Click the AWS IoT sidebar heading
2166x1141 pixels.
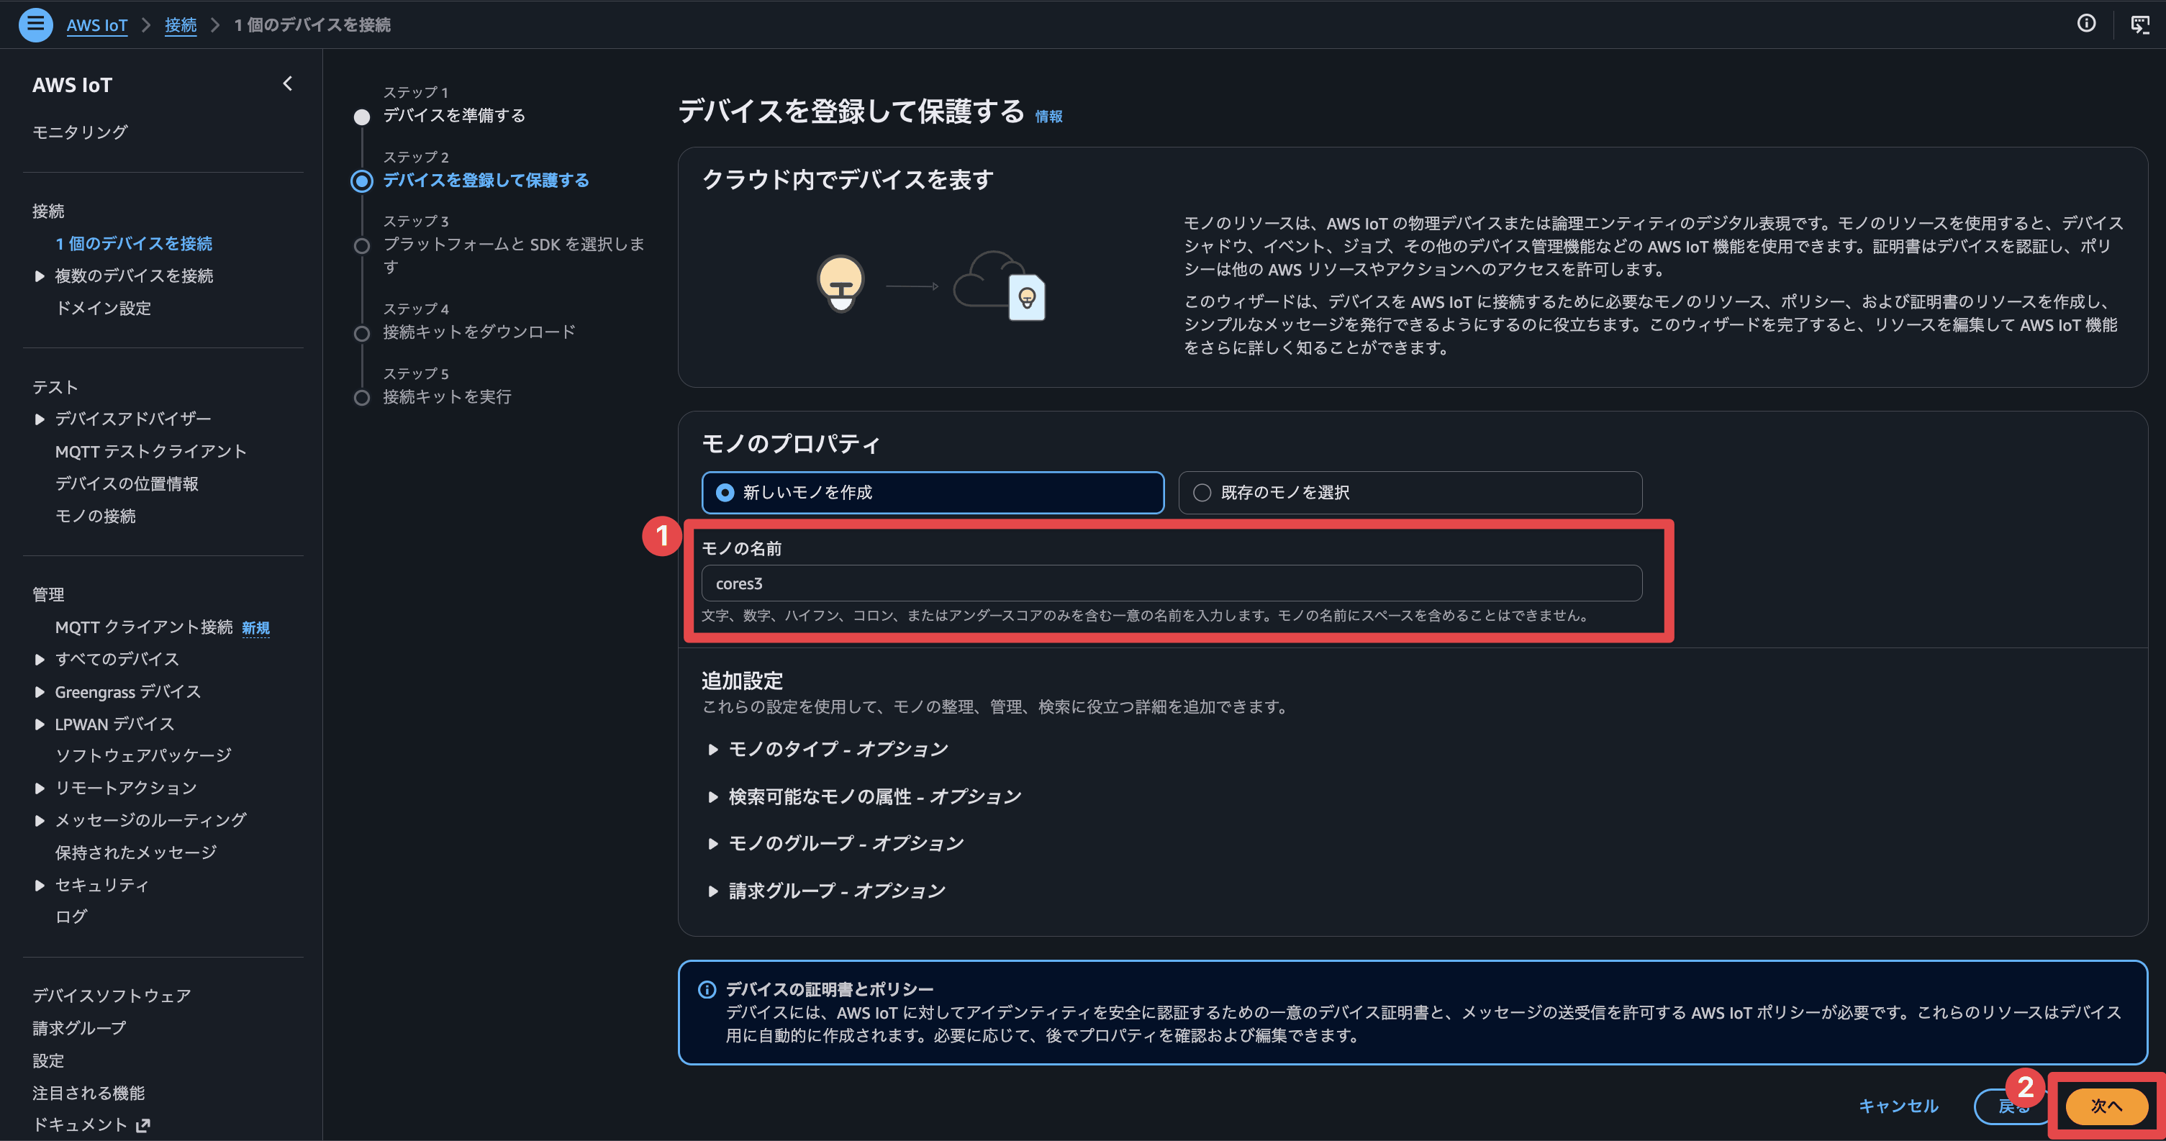[x=72, y=85]
